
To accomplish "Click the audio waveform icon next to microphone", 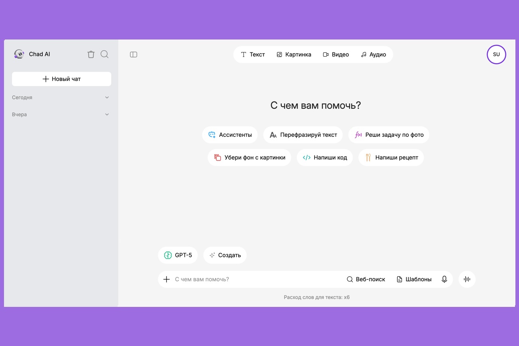I will click(467, 279).
